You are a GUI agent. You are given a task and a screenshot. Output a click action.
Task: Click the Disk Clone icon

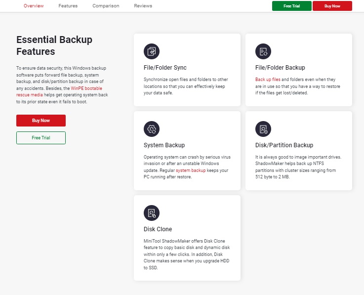(x=152, y=213)
